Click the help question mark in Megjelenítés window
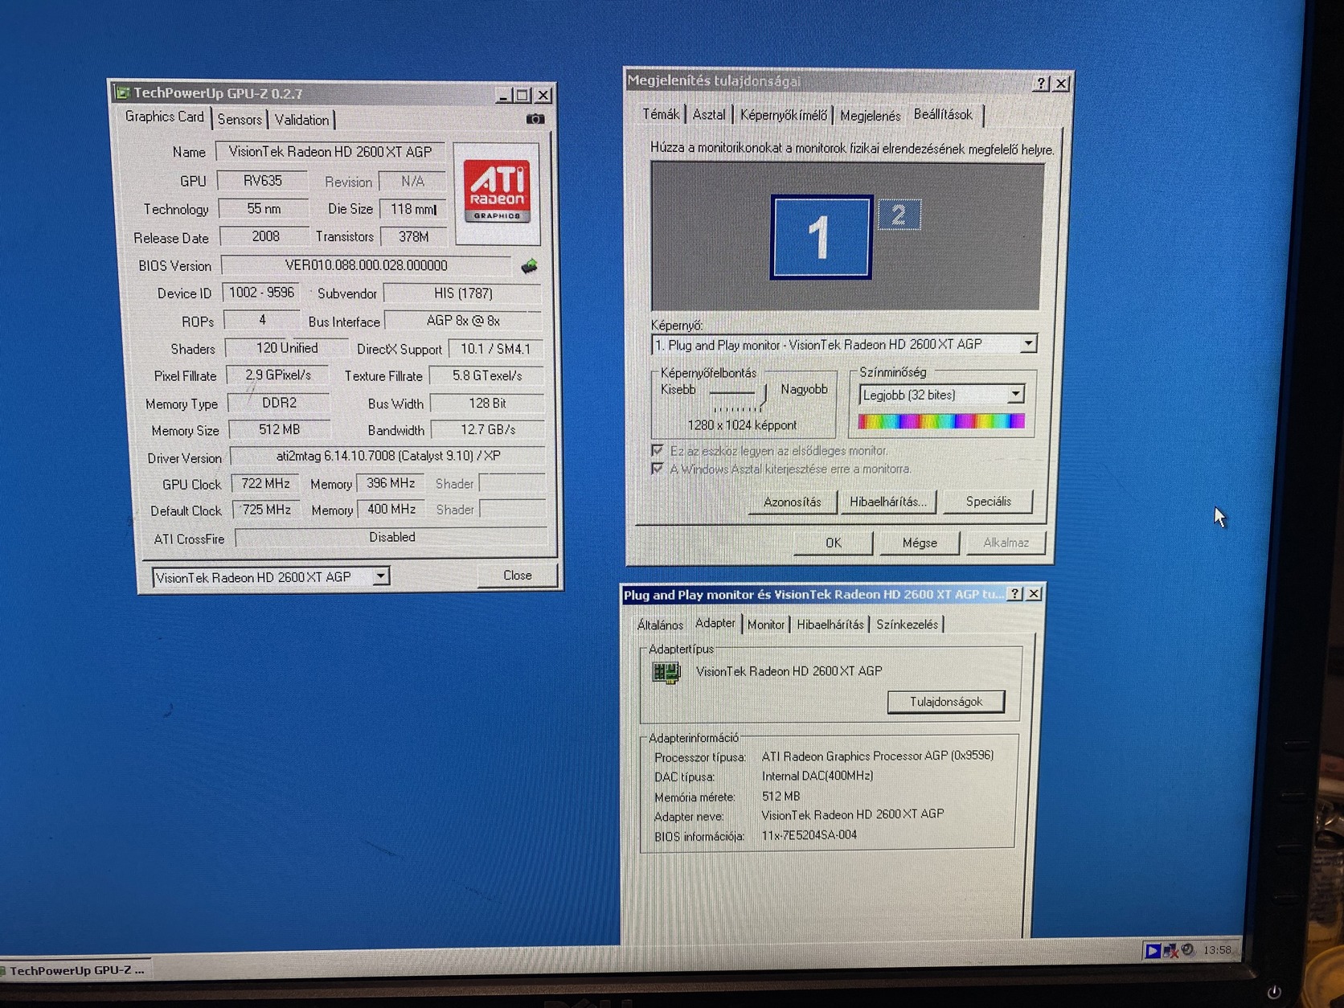Screen dimensions: 1344x1008 [x=1041, y=83]
